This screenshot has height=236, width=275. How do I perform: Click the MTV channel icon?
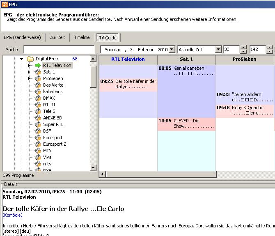pos(38,151)
